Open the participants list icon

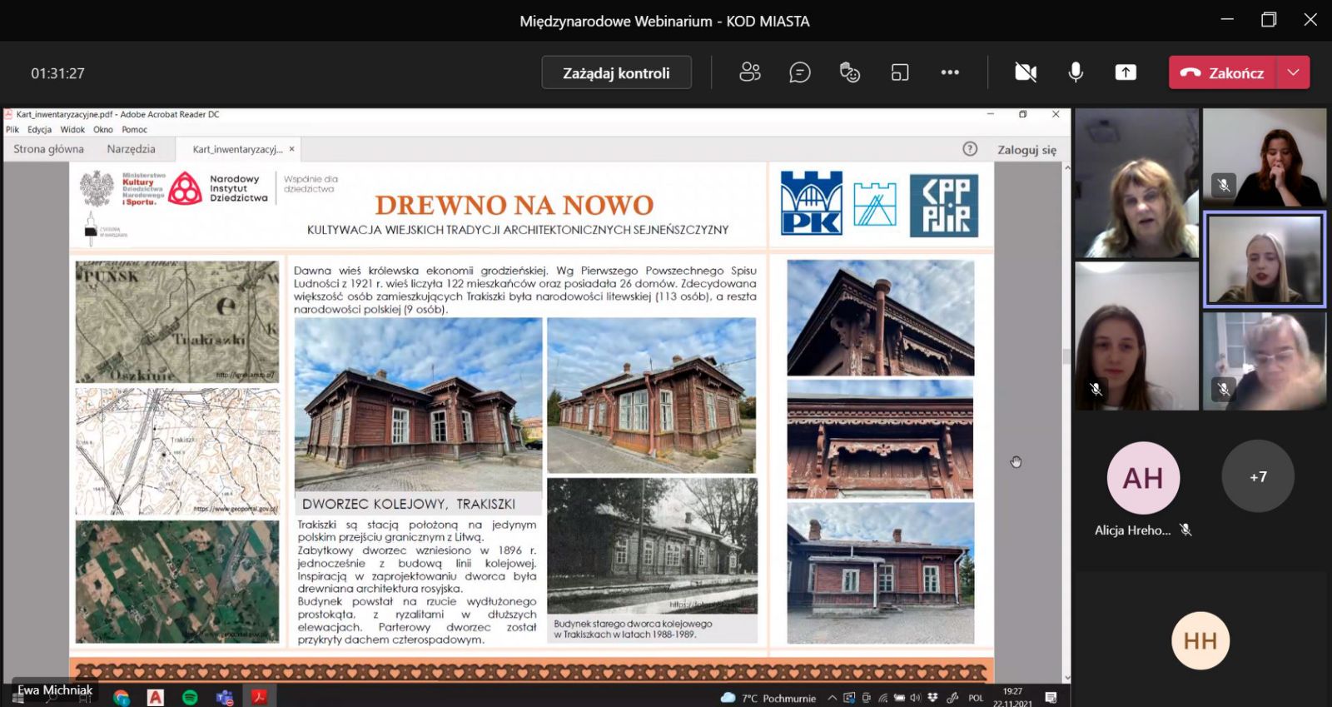749,72
